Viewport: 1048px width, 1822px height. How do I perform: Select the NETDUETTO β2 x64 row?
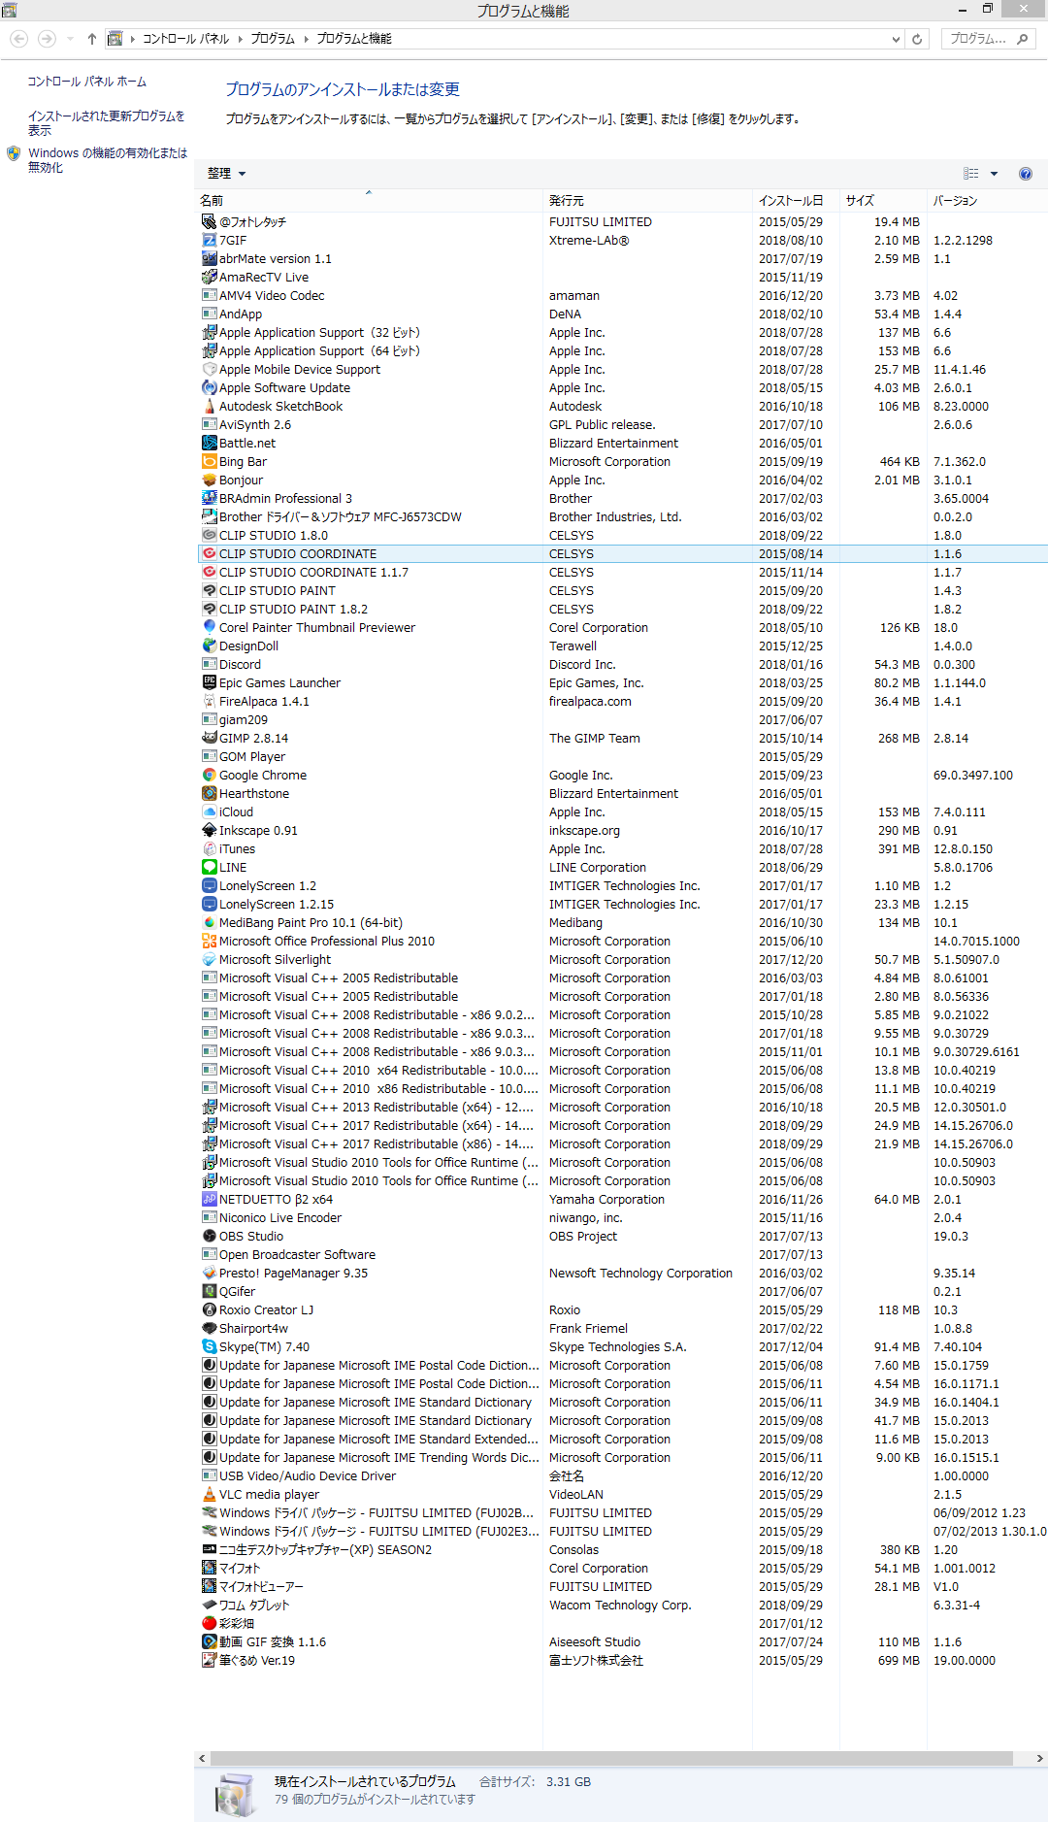(x=621, y=1199)
